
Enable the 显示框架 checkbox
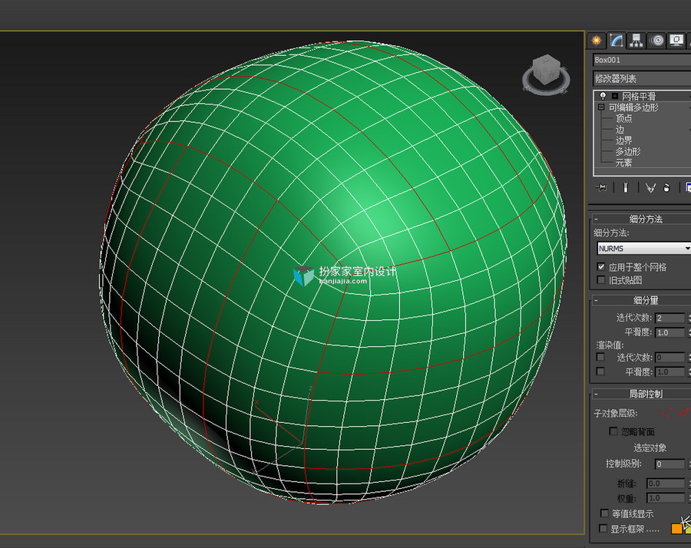[603, 528]
